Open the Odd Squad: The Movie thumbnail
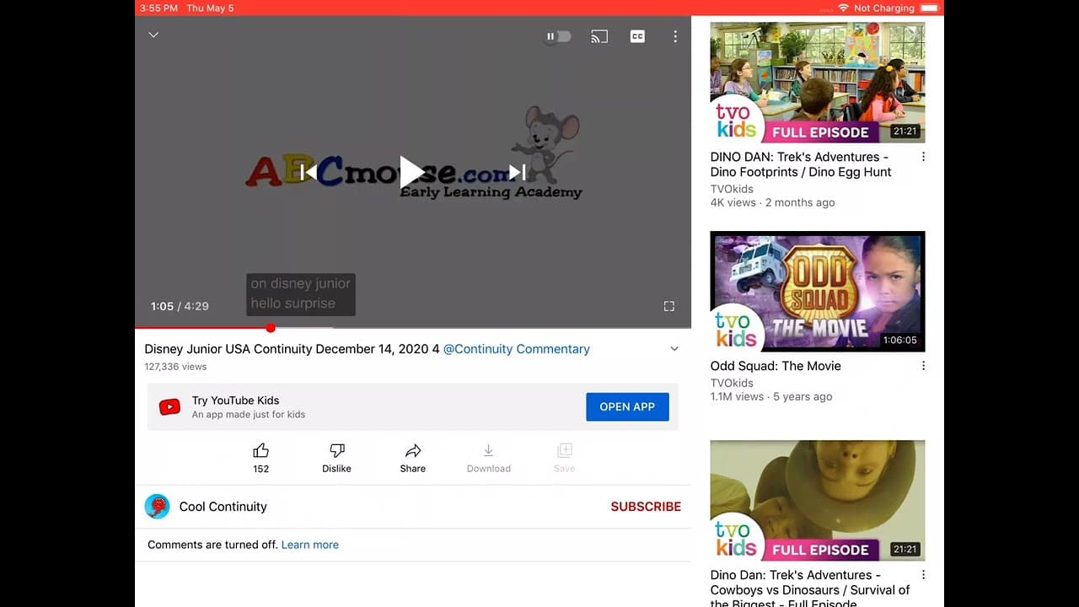The height and width of the screenshot is (607, 1079). (818, 292)
